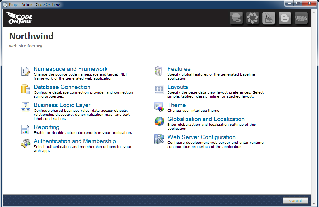The height and width of the screenshot is (207, 319).
Task: Click the Theme color palette icon
Action: pos(159,107)
